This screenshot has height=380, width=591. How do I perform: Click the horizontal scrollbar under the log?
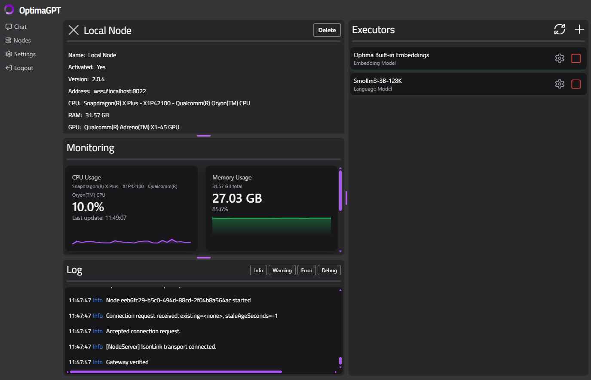174,371
